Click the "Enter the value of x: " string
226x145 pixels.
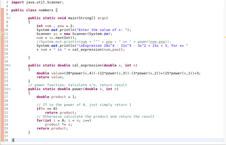pos(102,30)
